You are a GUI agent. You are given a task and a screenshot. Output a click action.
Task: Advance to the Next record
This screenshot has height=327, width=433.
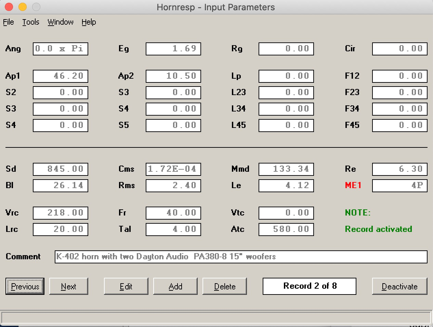(69, 286)
